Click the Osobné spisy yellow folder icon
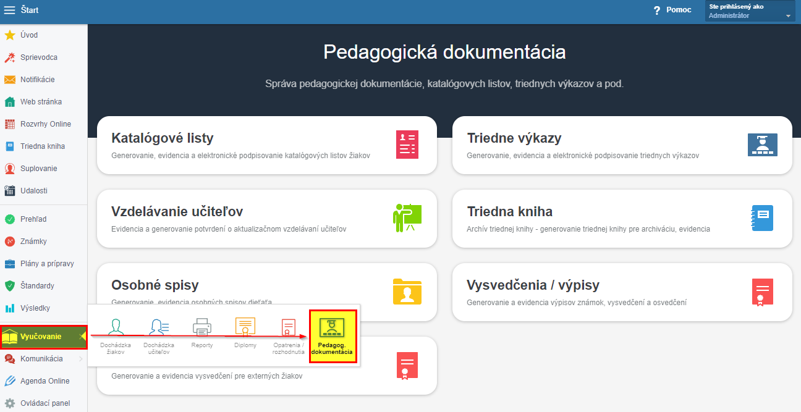This screenshot has height=412, width=801. [x=407, y=292]
